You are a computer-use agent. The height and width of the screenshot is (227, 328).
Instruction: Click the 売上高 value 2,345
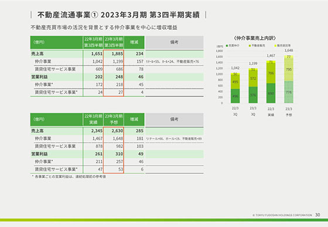tap(97, 131)
